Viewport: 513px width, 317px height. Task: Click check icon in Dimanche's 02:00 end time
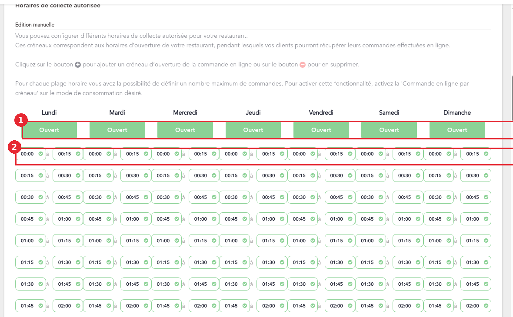pos(486,306)
